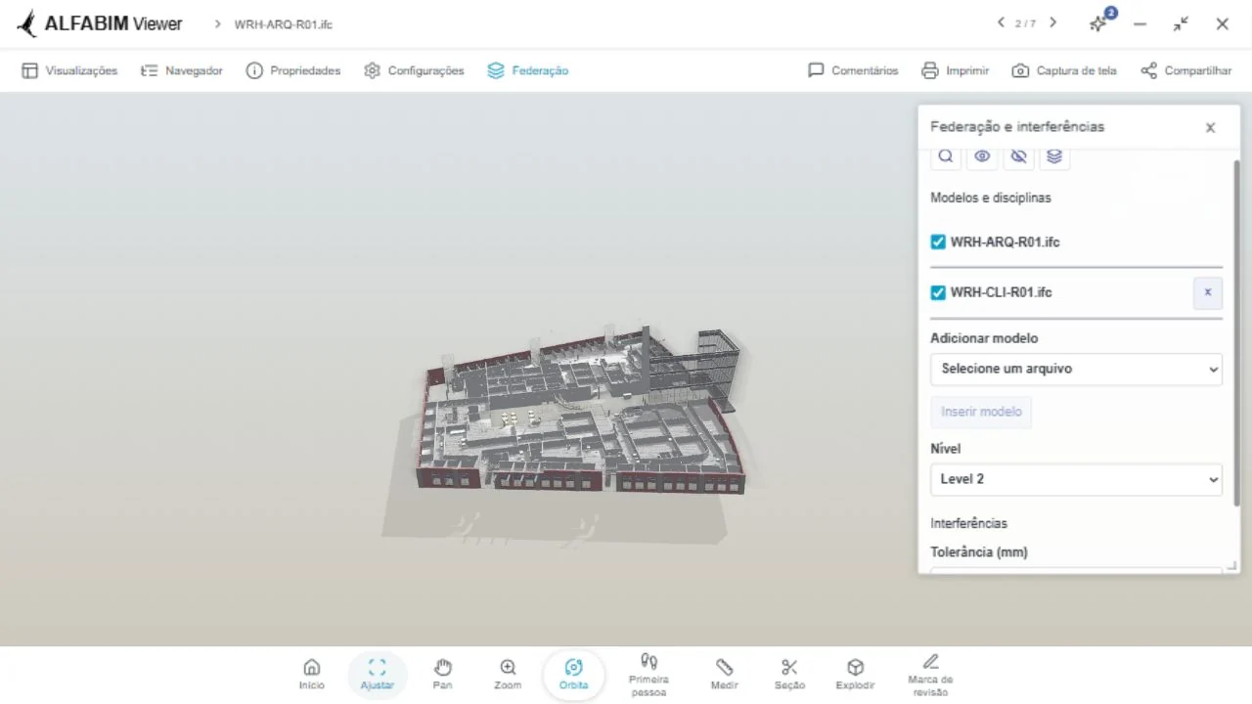Click the federation panel scrollbar
This screenshot has width=1252, height=704.
1236,332
